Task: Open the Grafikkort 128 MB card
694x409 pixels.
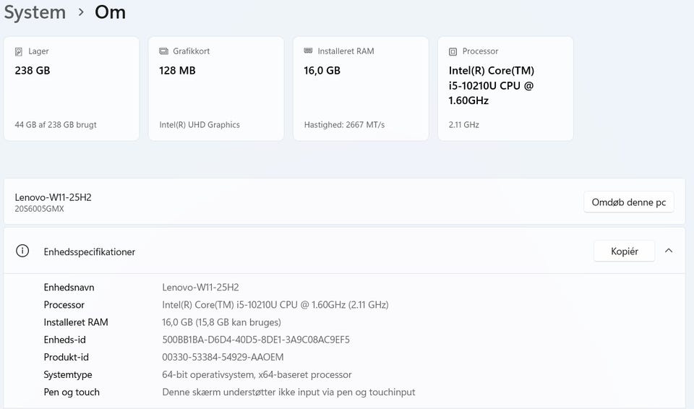Action: 215,88
